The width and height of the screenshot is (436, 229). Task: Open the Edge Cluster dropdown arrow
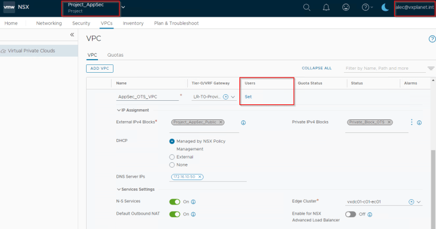click(x=419, y=202)
